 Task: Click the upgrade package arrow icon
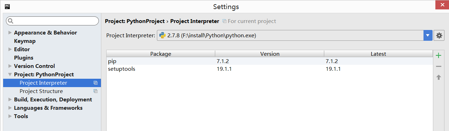click(439, 77)
